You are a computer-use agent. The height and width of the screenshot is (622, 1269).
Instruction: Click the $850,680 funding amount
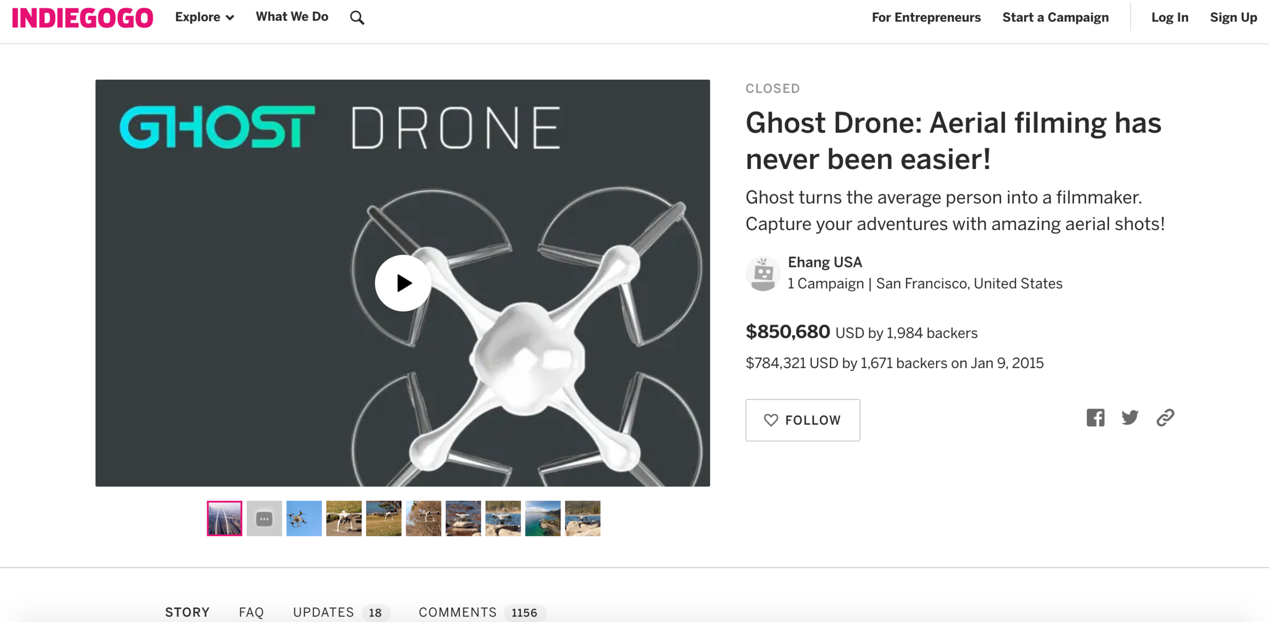pos(787,332)
